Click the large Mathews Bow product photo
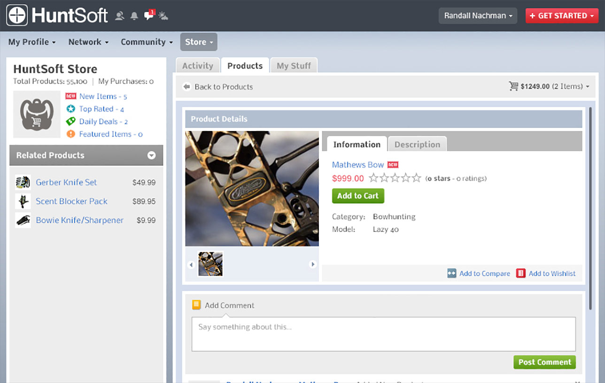Viewport: 605px width, 383px height. [252, 189]
